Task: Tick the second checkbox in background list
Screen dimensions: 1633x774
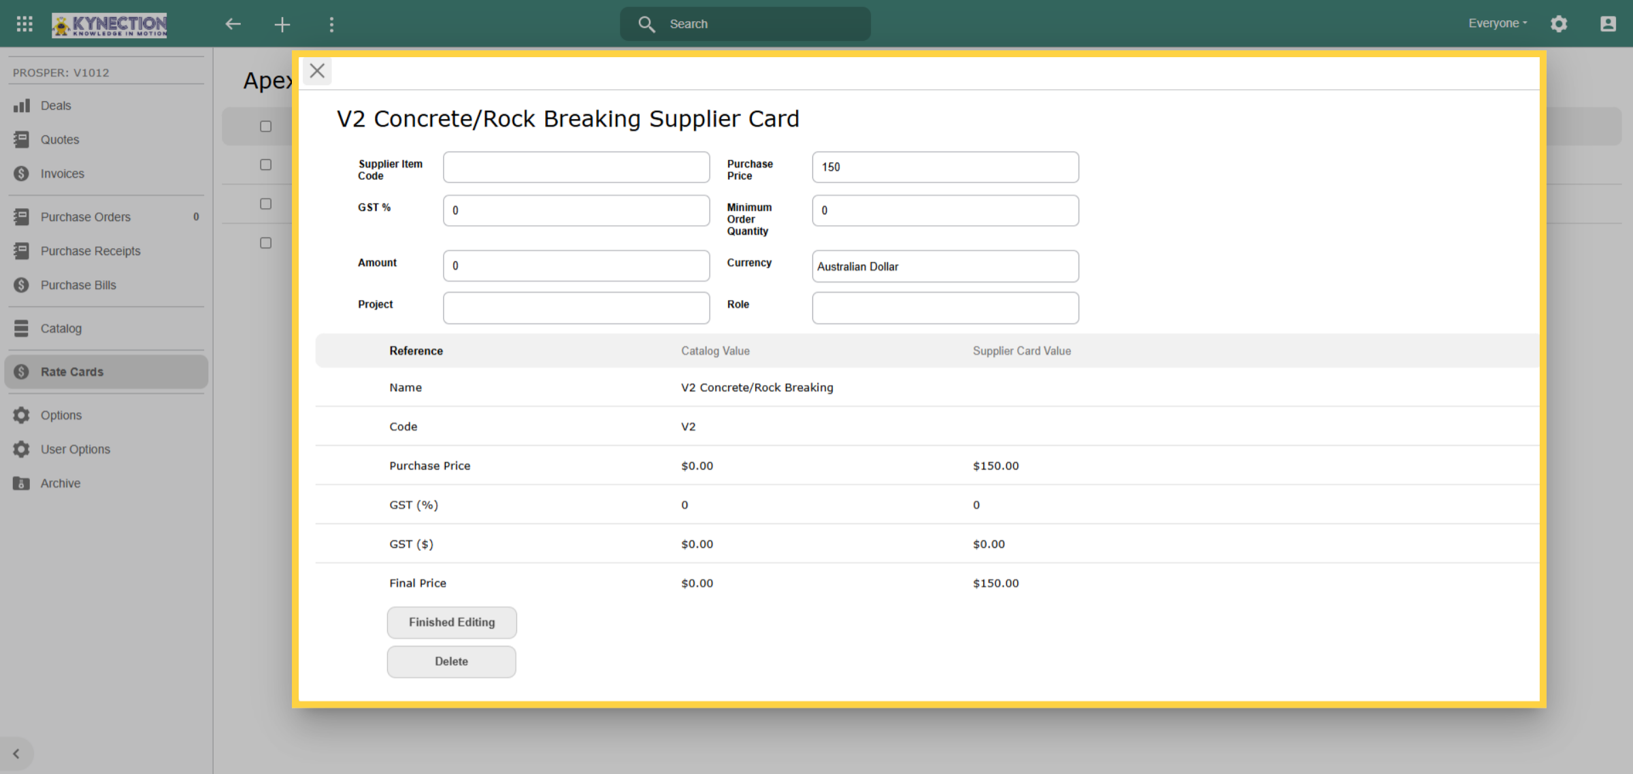Action: click(266, 165)
